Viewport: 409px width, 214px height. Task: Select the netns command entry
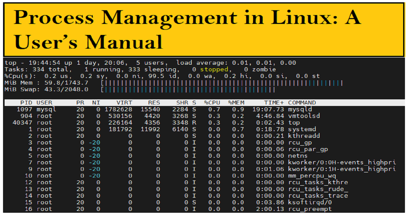[298, 156]
